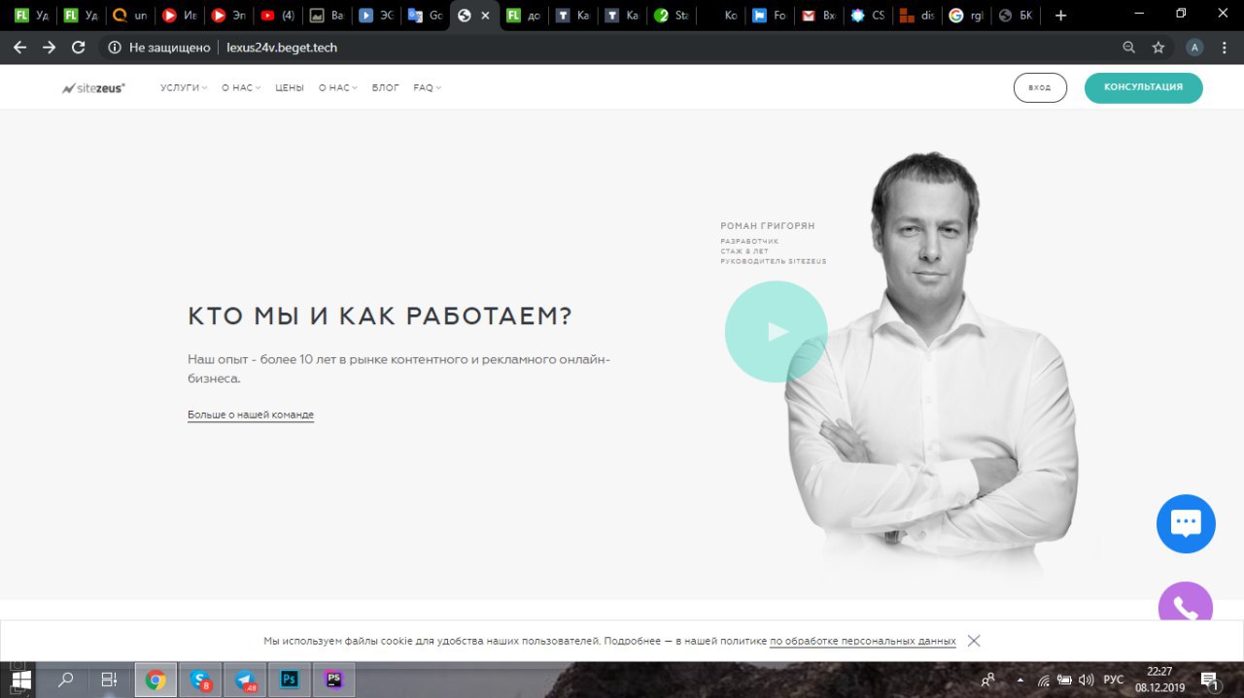Bookmark the page with the star icon
The image size is (1244, 698).
[1158, 47]
